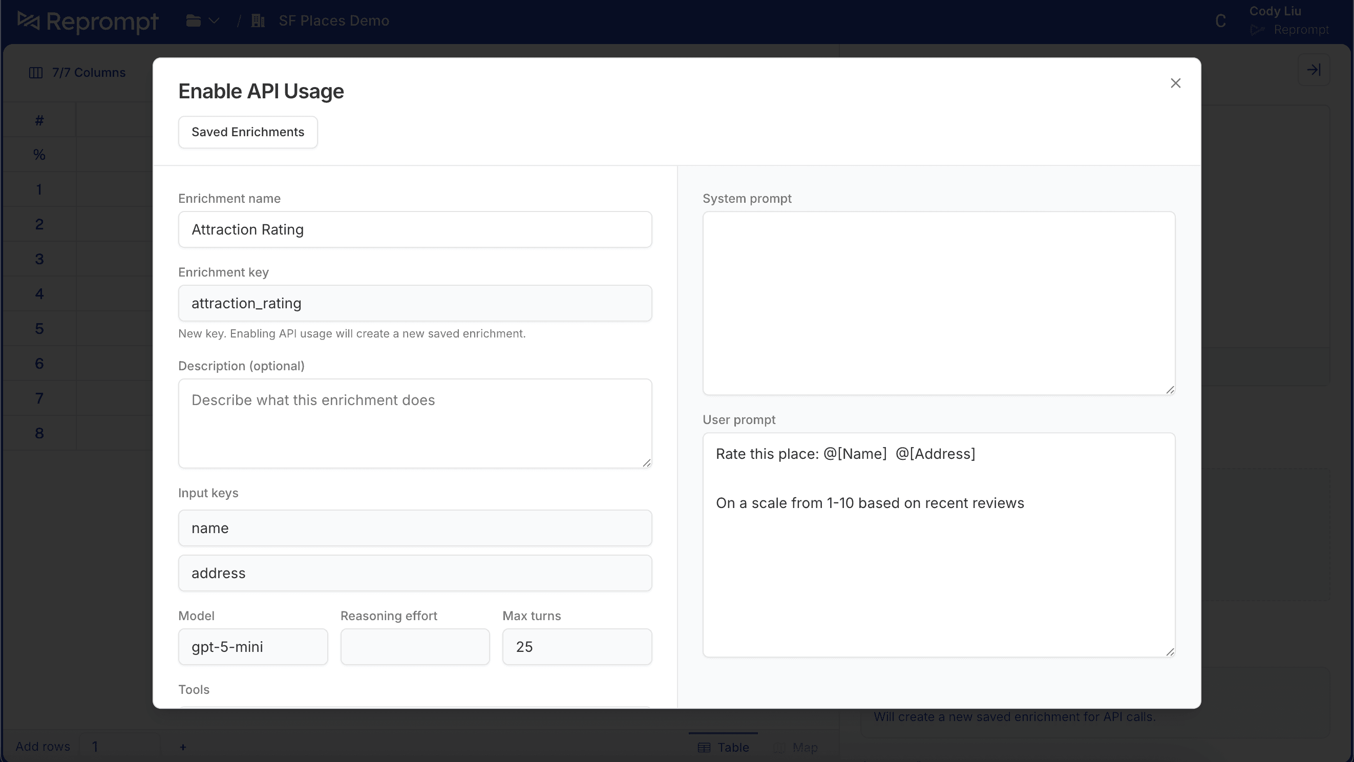Select SF Places Demo in the breadcrumb
The image size is (1354, 762).
(x=334, y=20)
